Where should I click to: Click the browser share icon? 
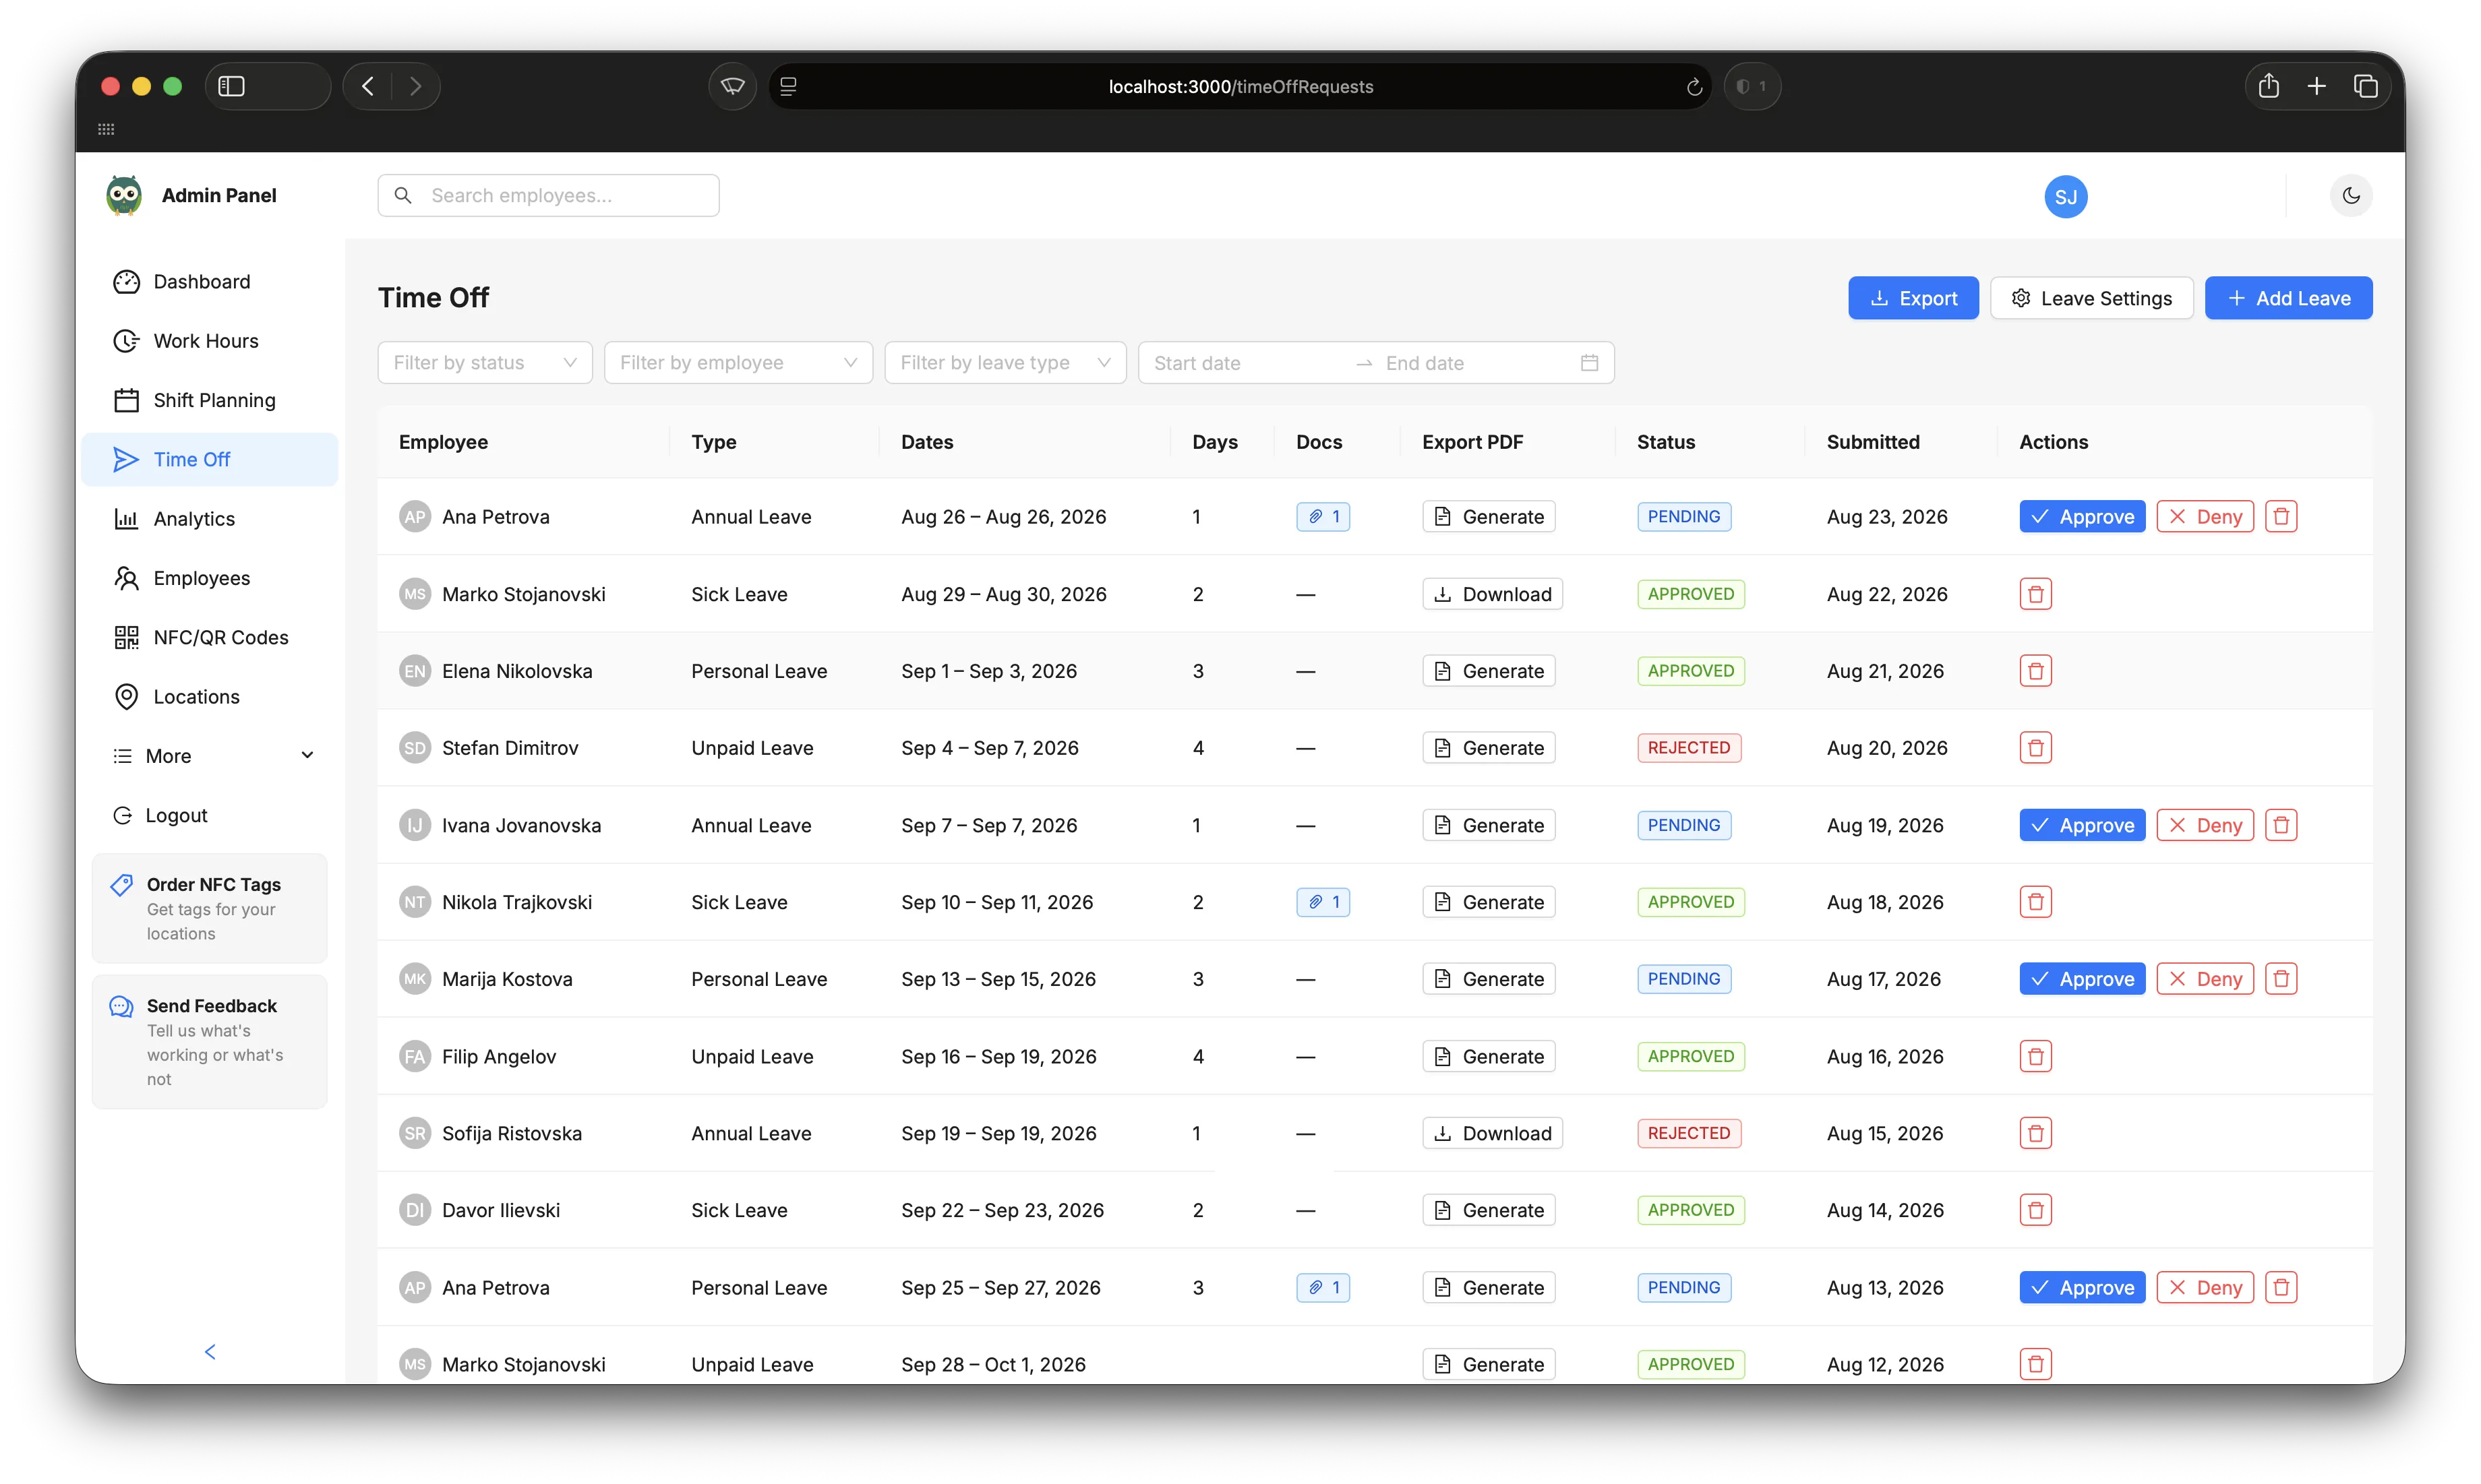(x=2268, y=87)
